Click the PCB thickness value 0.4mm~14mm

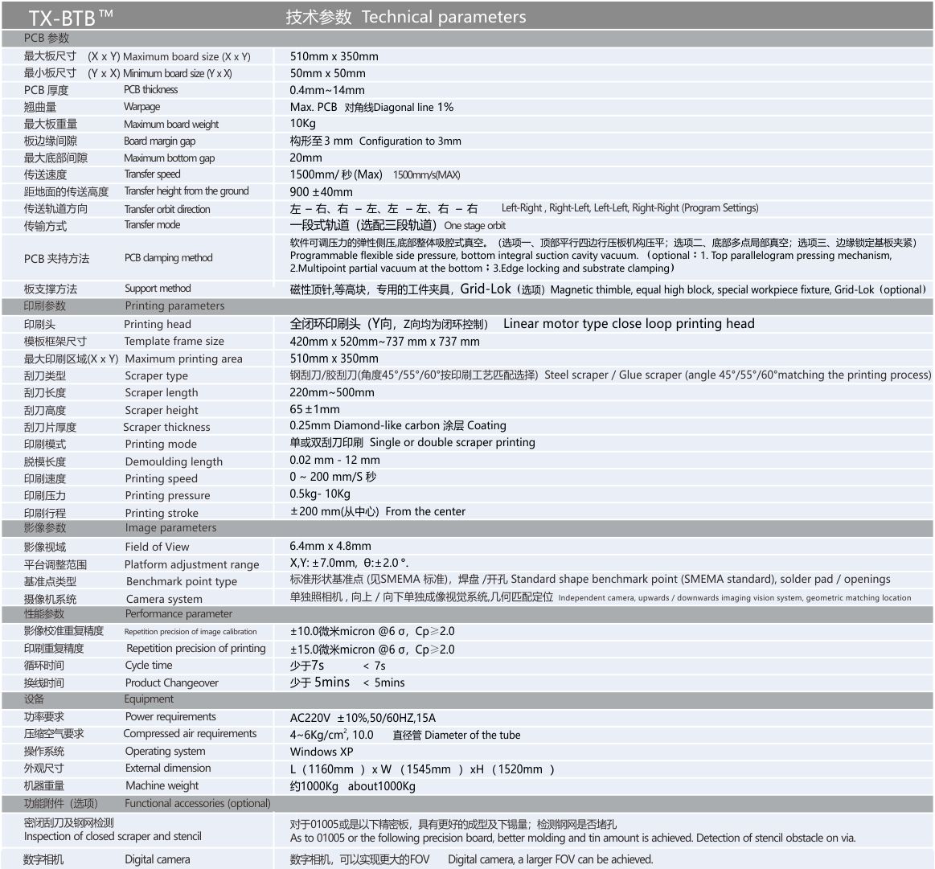point(326,90)
